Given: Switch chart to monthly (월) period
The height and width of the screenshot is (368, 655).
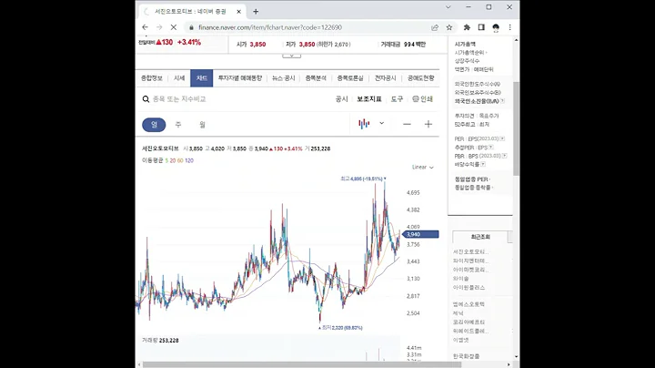Looking at the screenshot, I should [x=202, y=125].
